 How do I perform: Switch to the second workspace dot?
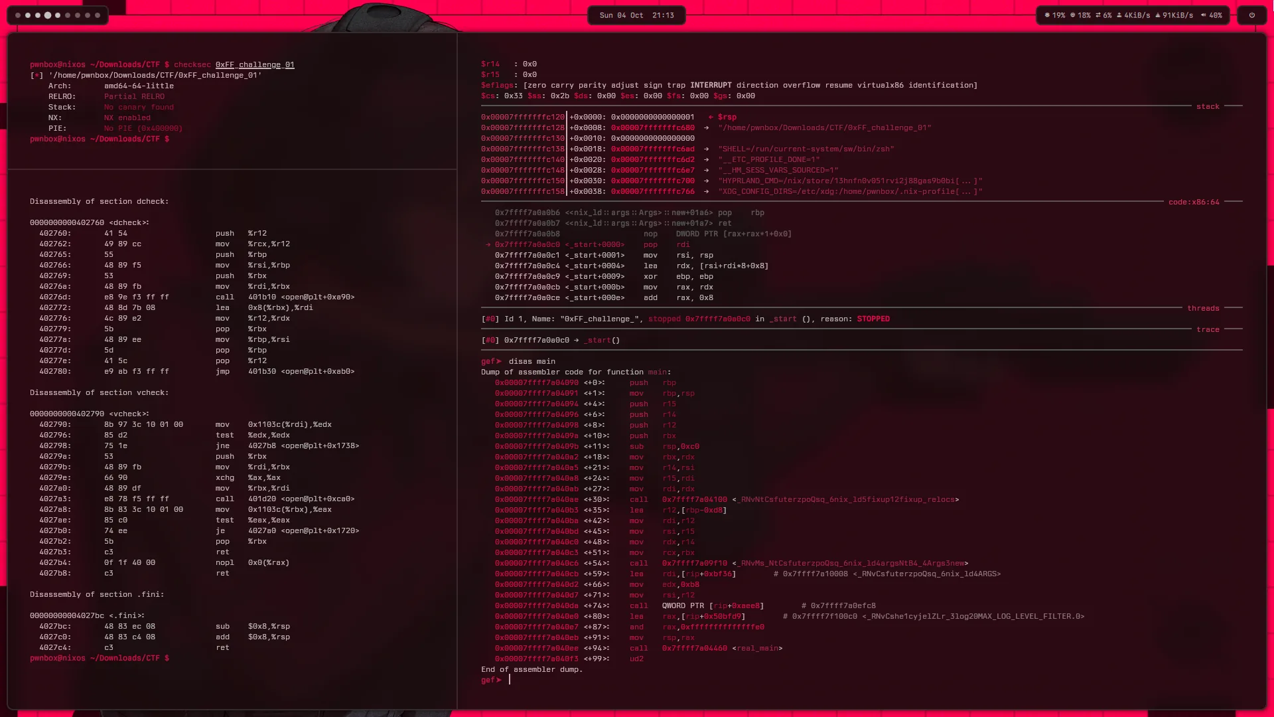28,15
